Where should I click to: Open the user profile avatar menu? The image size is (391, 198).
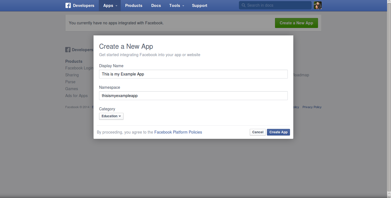(318, 5)
